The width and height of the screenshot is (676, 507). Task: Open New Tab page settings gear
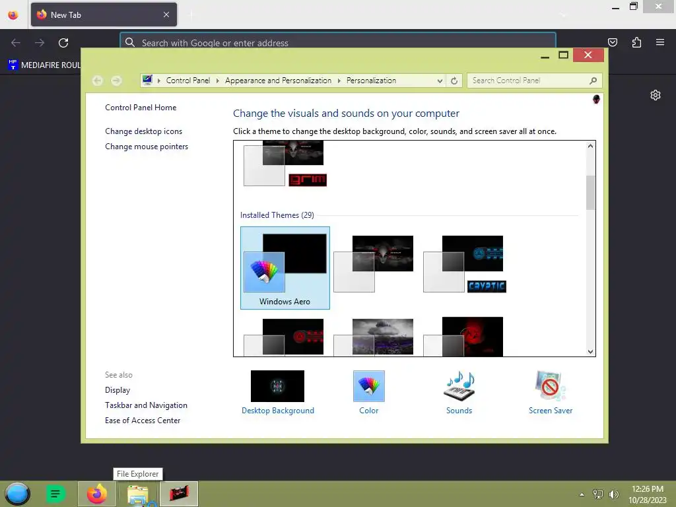656,95
